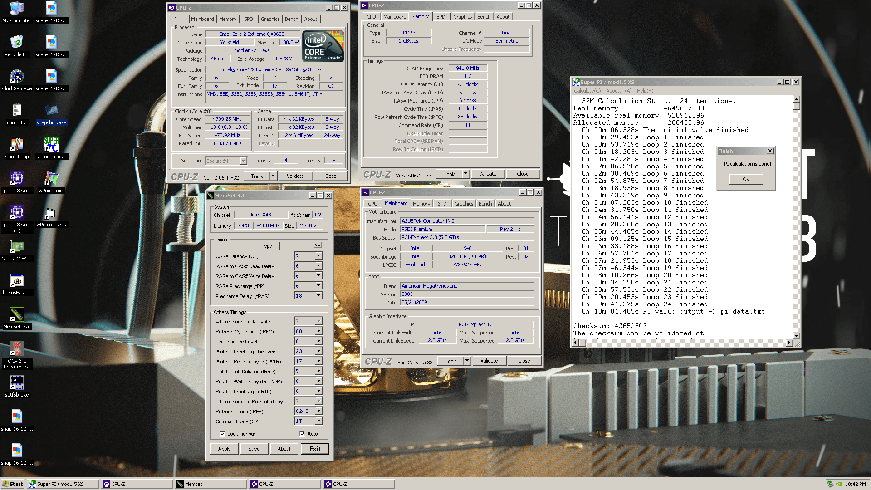
Task: Click Save button in MemSet
Action: (x=254, y=449)
